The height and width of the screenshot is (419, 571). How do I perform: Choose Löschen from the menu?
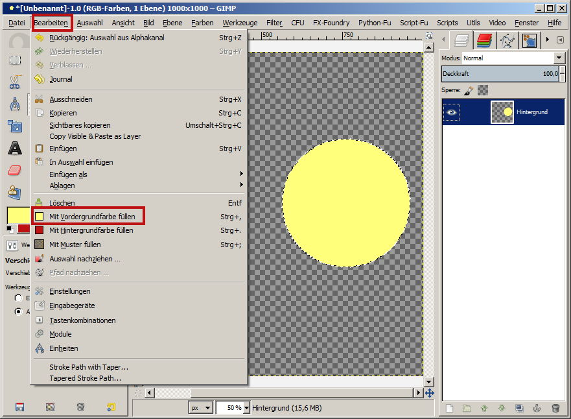[x=138, y=203]
